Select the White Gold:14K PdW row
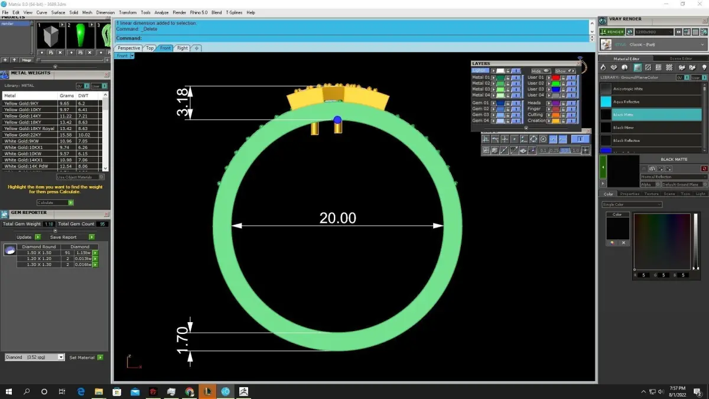 coord(52,166)
